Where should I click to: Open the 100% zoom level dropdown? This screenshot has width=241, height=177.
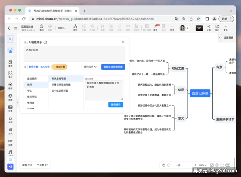coord(203,165)
